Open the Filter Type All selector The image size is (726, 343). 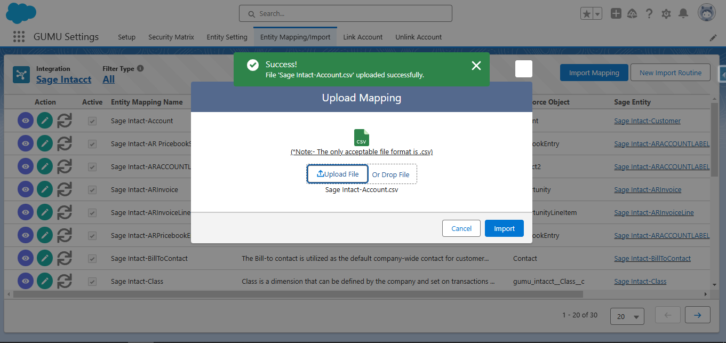(x=108, y=79)
